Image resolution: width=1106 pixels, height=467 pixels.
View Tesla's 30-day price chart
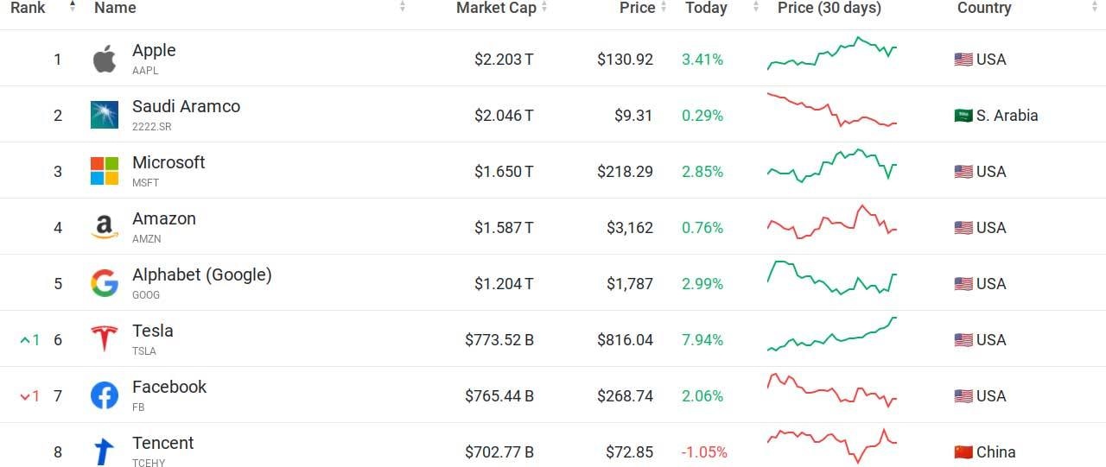pyautogui.click(x=832, y=335)
